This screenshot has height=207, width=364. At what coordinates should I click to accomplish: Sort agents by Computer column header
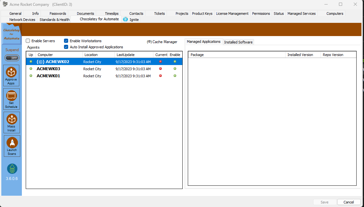59,55
